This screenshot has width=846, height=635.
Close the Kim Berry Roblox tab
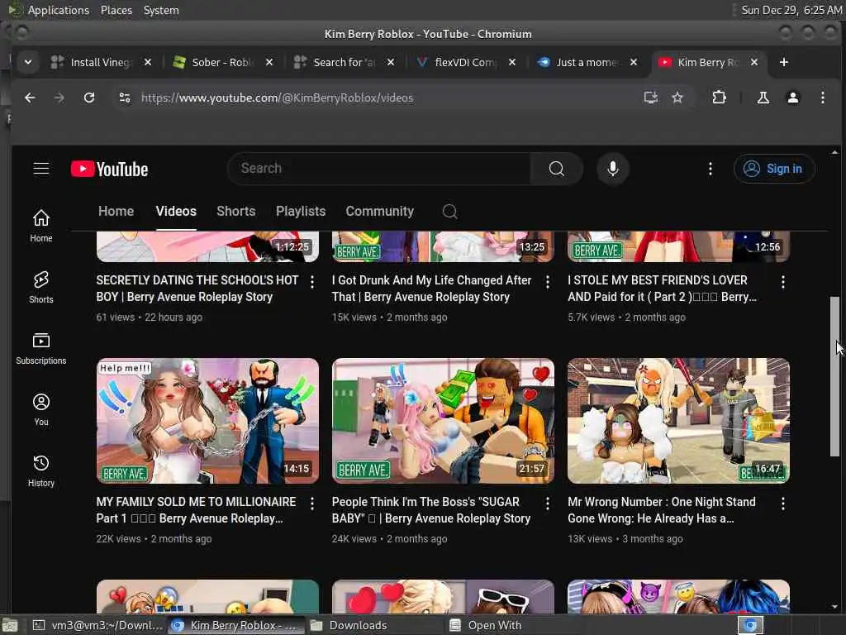tap(754, 62)
